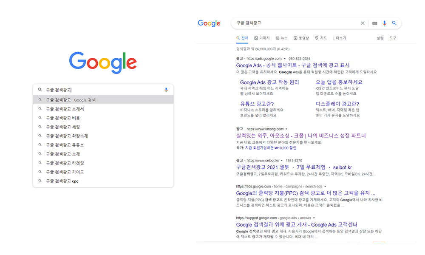
Task: Switch to the 전체 tab
Action: coord(242,38)
